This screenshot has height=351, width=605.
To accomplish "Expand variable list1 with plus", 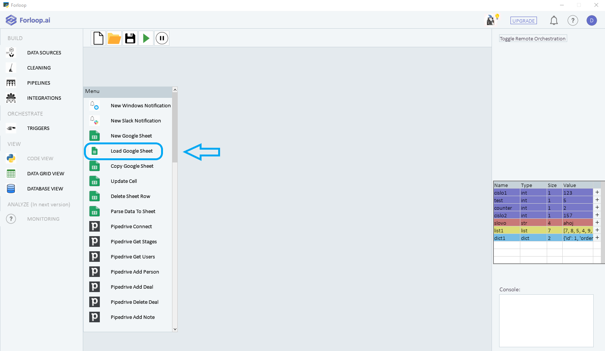I will click(597, 230).
